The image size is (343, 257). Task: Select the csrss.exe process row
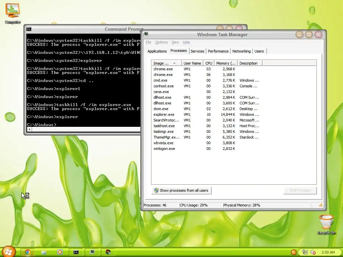tap(233, 92)
